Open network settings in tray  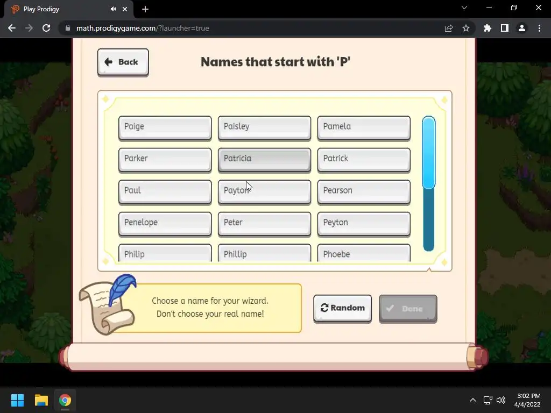(488, 400)
